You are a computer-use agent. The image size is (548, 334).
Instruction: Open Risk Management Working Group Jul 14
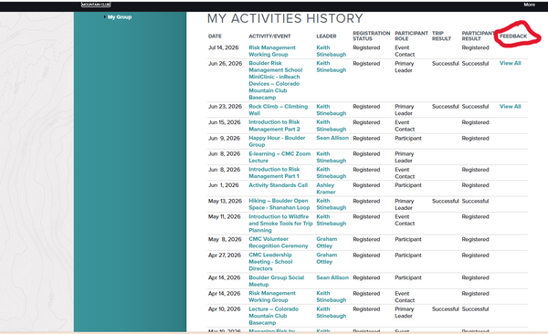(272, 51)
